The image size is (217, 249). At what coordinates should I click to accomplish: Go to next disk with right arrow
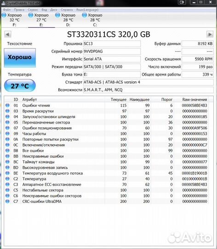tap(210, 34)
